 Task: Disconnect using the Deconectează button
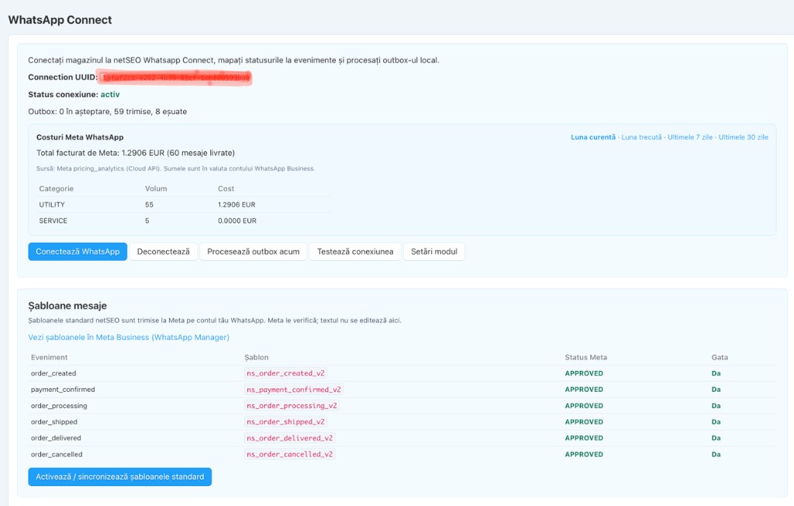tap(163, 251)
